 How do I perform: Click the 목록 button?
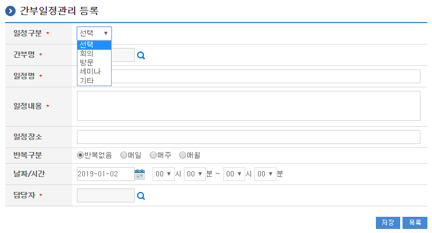click(415, 223)
